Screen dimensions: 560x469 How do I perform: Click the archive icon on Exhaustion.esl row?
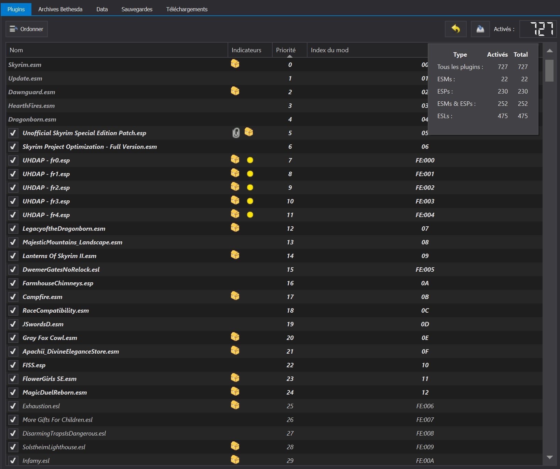[x=235, y=405]
